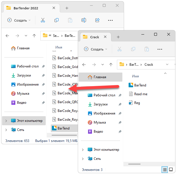The height and width of the screenshot is (174, 176).
Task: Close the BarTender 2022 tab
Action: point(54,8)
